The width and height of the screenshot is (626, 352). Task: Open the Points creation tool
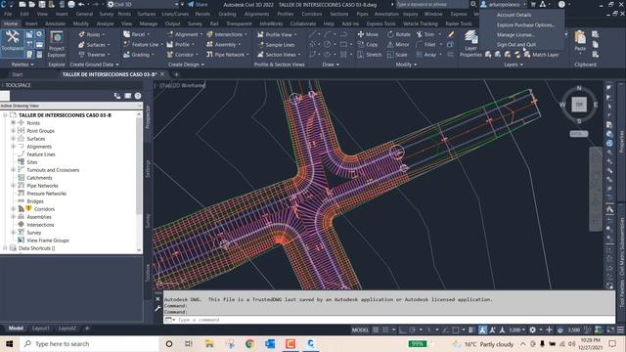93,35
